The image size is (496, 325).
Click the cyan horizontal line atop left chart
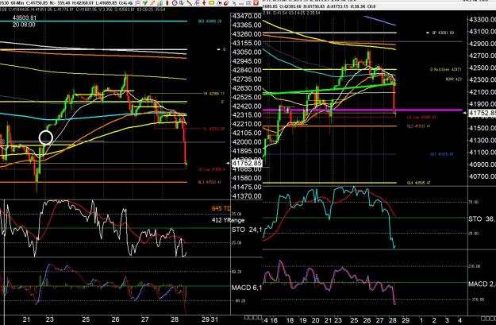pos(94,21)
